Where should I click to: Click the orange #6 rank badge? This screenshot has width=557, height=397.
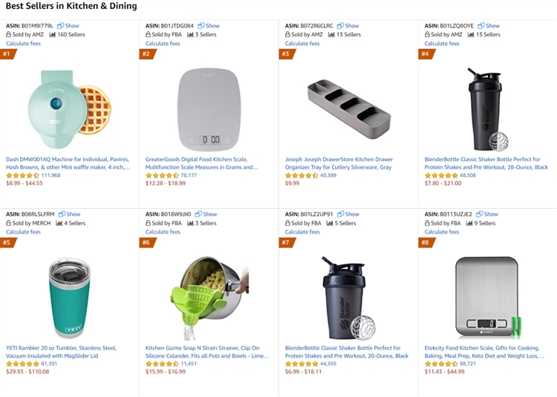point(146,242)
